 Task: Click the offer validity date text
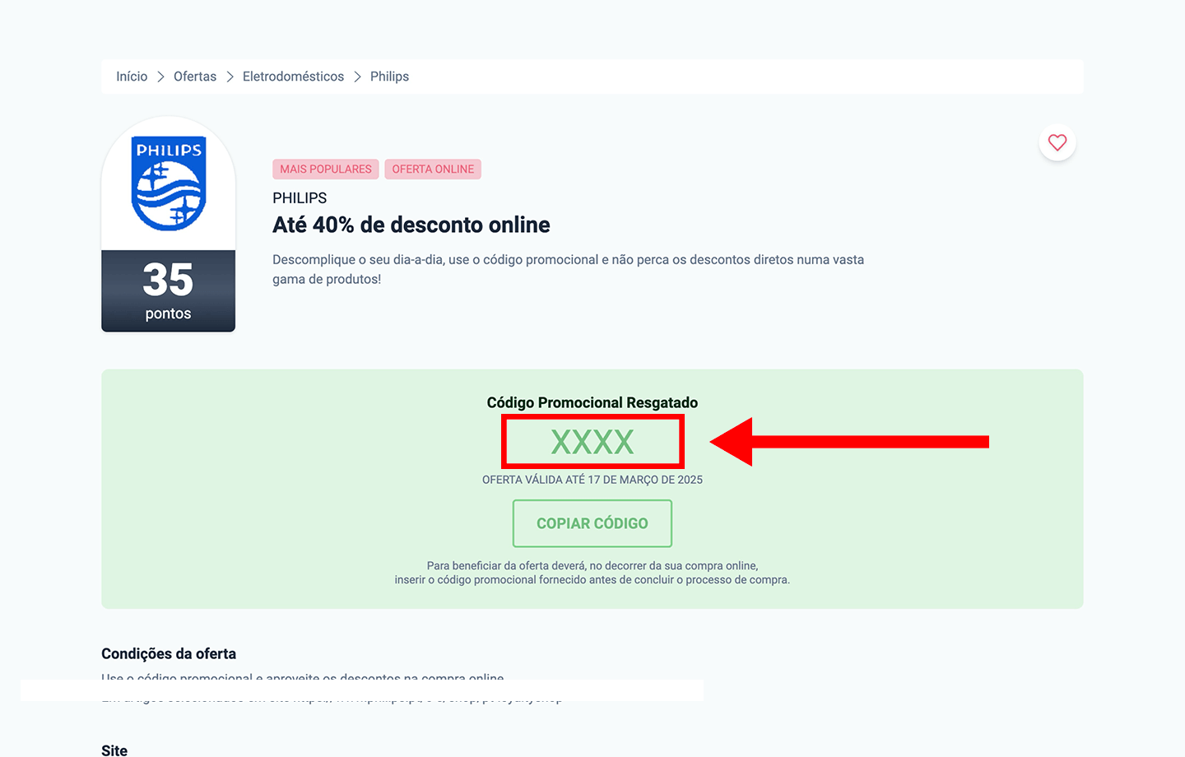tap(592, 480)
